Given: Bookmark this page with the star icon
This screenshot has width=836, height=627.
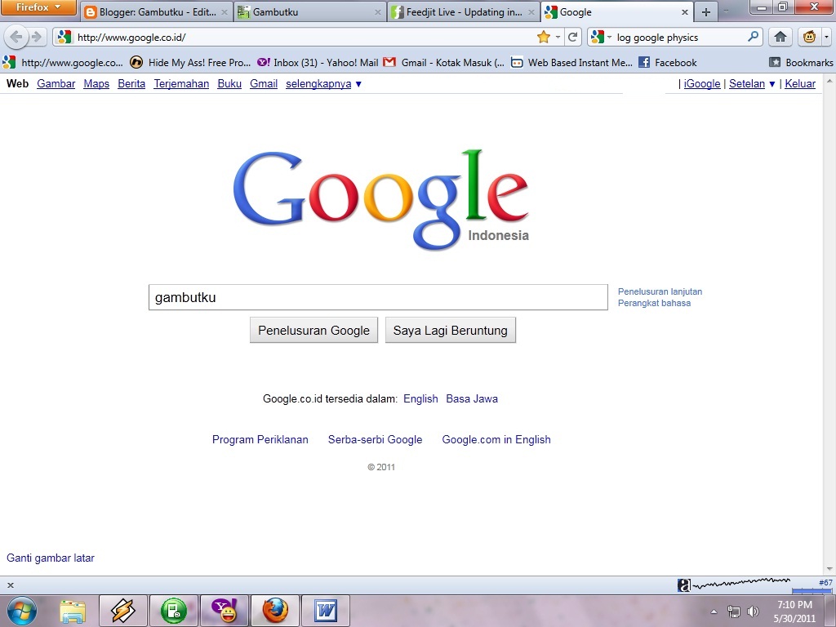Looking at the screenshot, I should coord(543,37).
